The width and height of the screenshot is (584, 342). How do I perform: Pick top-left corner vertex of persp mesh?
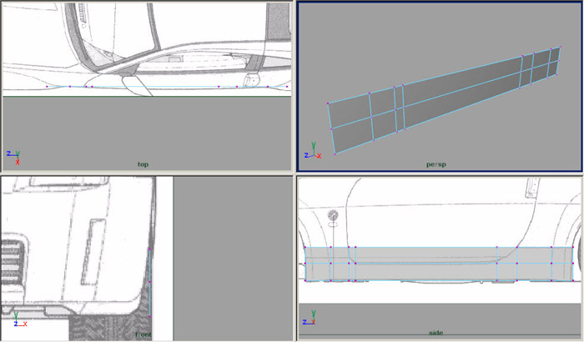coord(328,103)
